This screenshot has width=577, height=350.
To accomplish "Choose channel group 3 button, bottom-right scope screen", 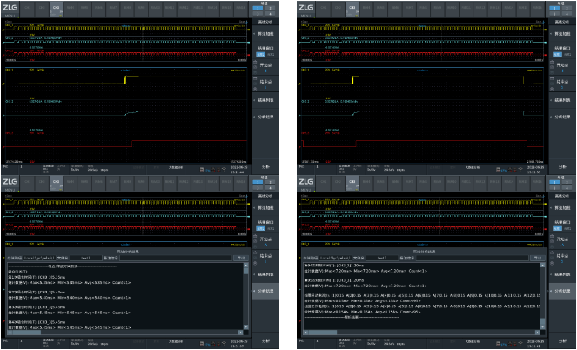I will [x=554, y=188].
